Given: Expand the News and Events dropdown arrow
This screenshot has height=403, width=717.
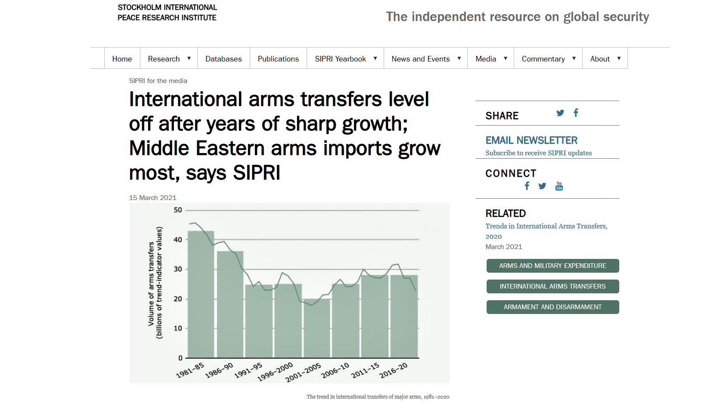Looking at the screenshot, I should coord(459,58).
